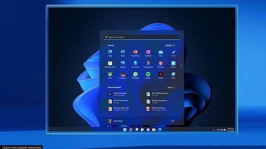
Task: Open taskbar Search magnifier icon
Action: (x=131, y=130)
